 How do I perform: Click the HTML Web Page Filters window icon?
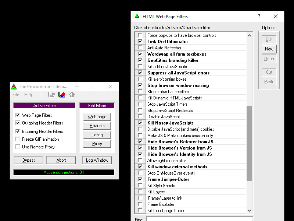click(137, 16)
